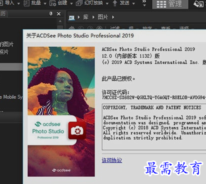Screen dimensions: 206x184
Task: Expand the 创建 dropdown arrow
Action: [71, 3]
